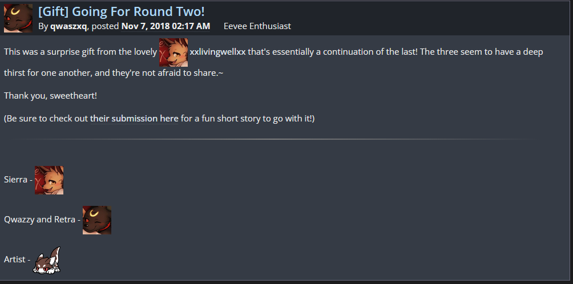Click the 'Eevee Enthusiast' user title
Viewport: 573px width, 284px height.
click(x=257, y=26)
